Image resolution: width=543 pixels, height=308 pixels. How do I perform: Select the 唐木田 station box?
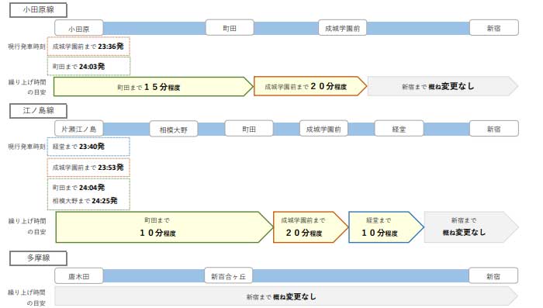(x=78, y=276)
